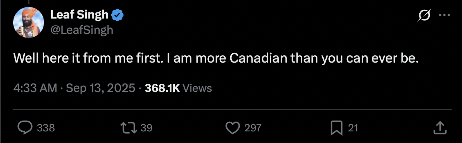Click the 297 likes count

253,128
